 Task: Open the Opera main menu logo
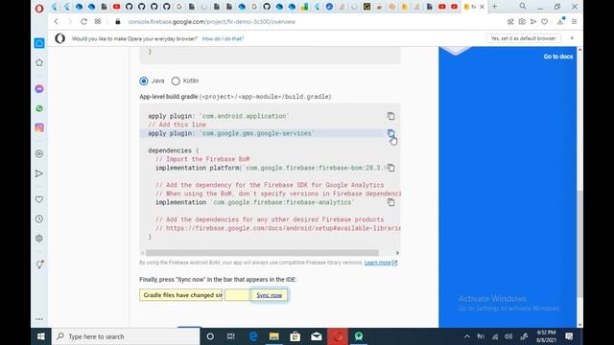39,8
